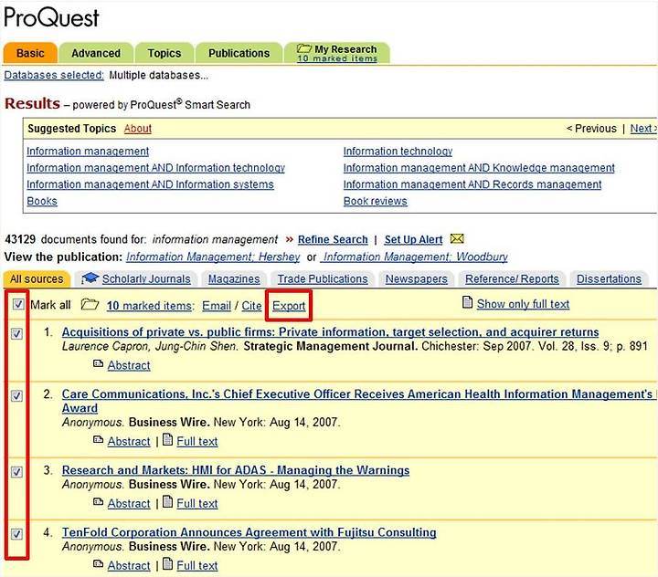Click the full text page icon for result 2

(167, 439)
